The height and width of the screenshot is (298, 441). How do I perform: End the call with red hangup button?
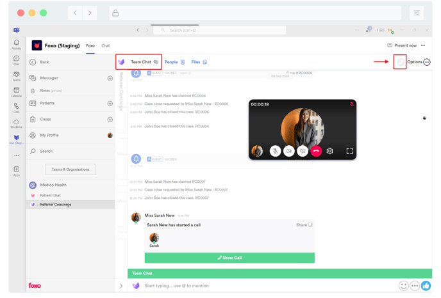pyautogui.click(x=316, y=151)
